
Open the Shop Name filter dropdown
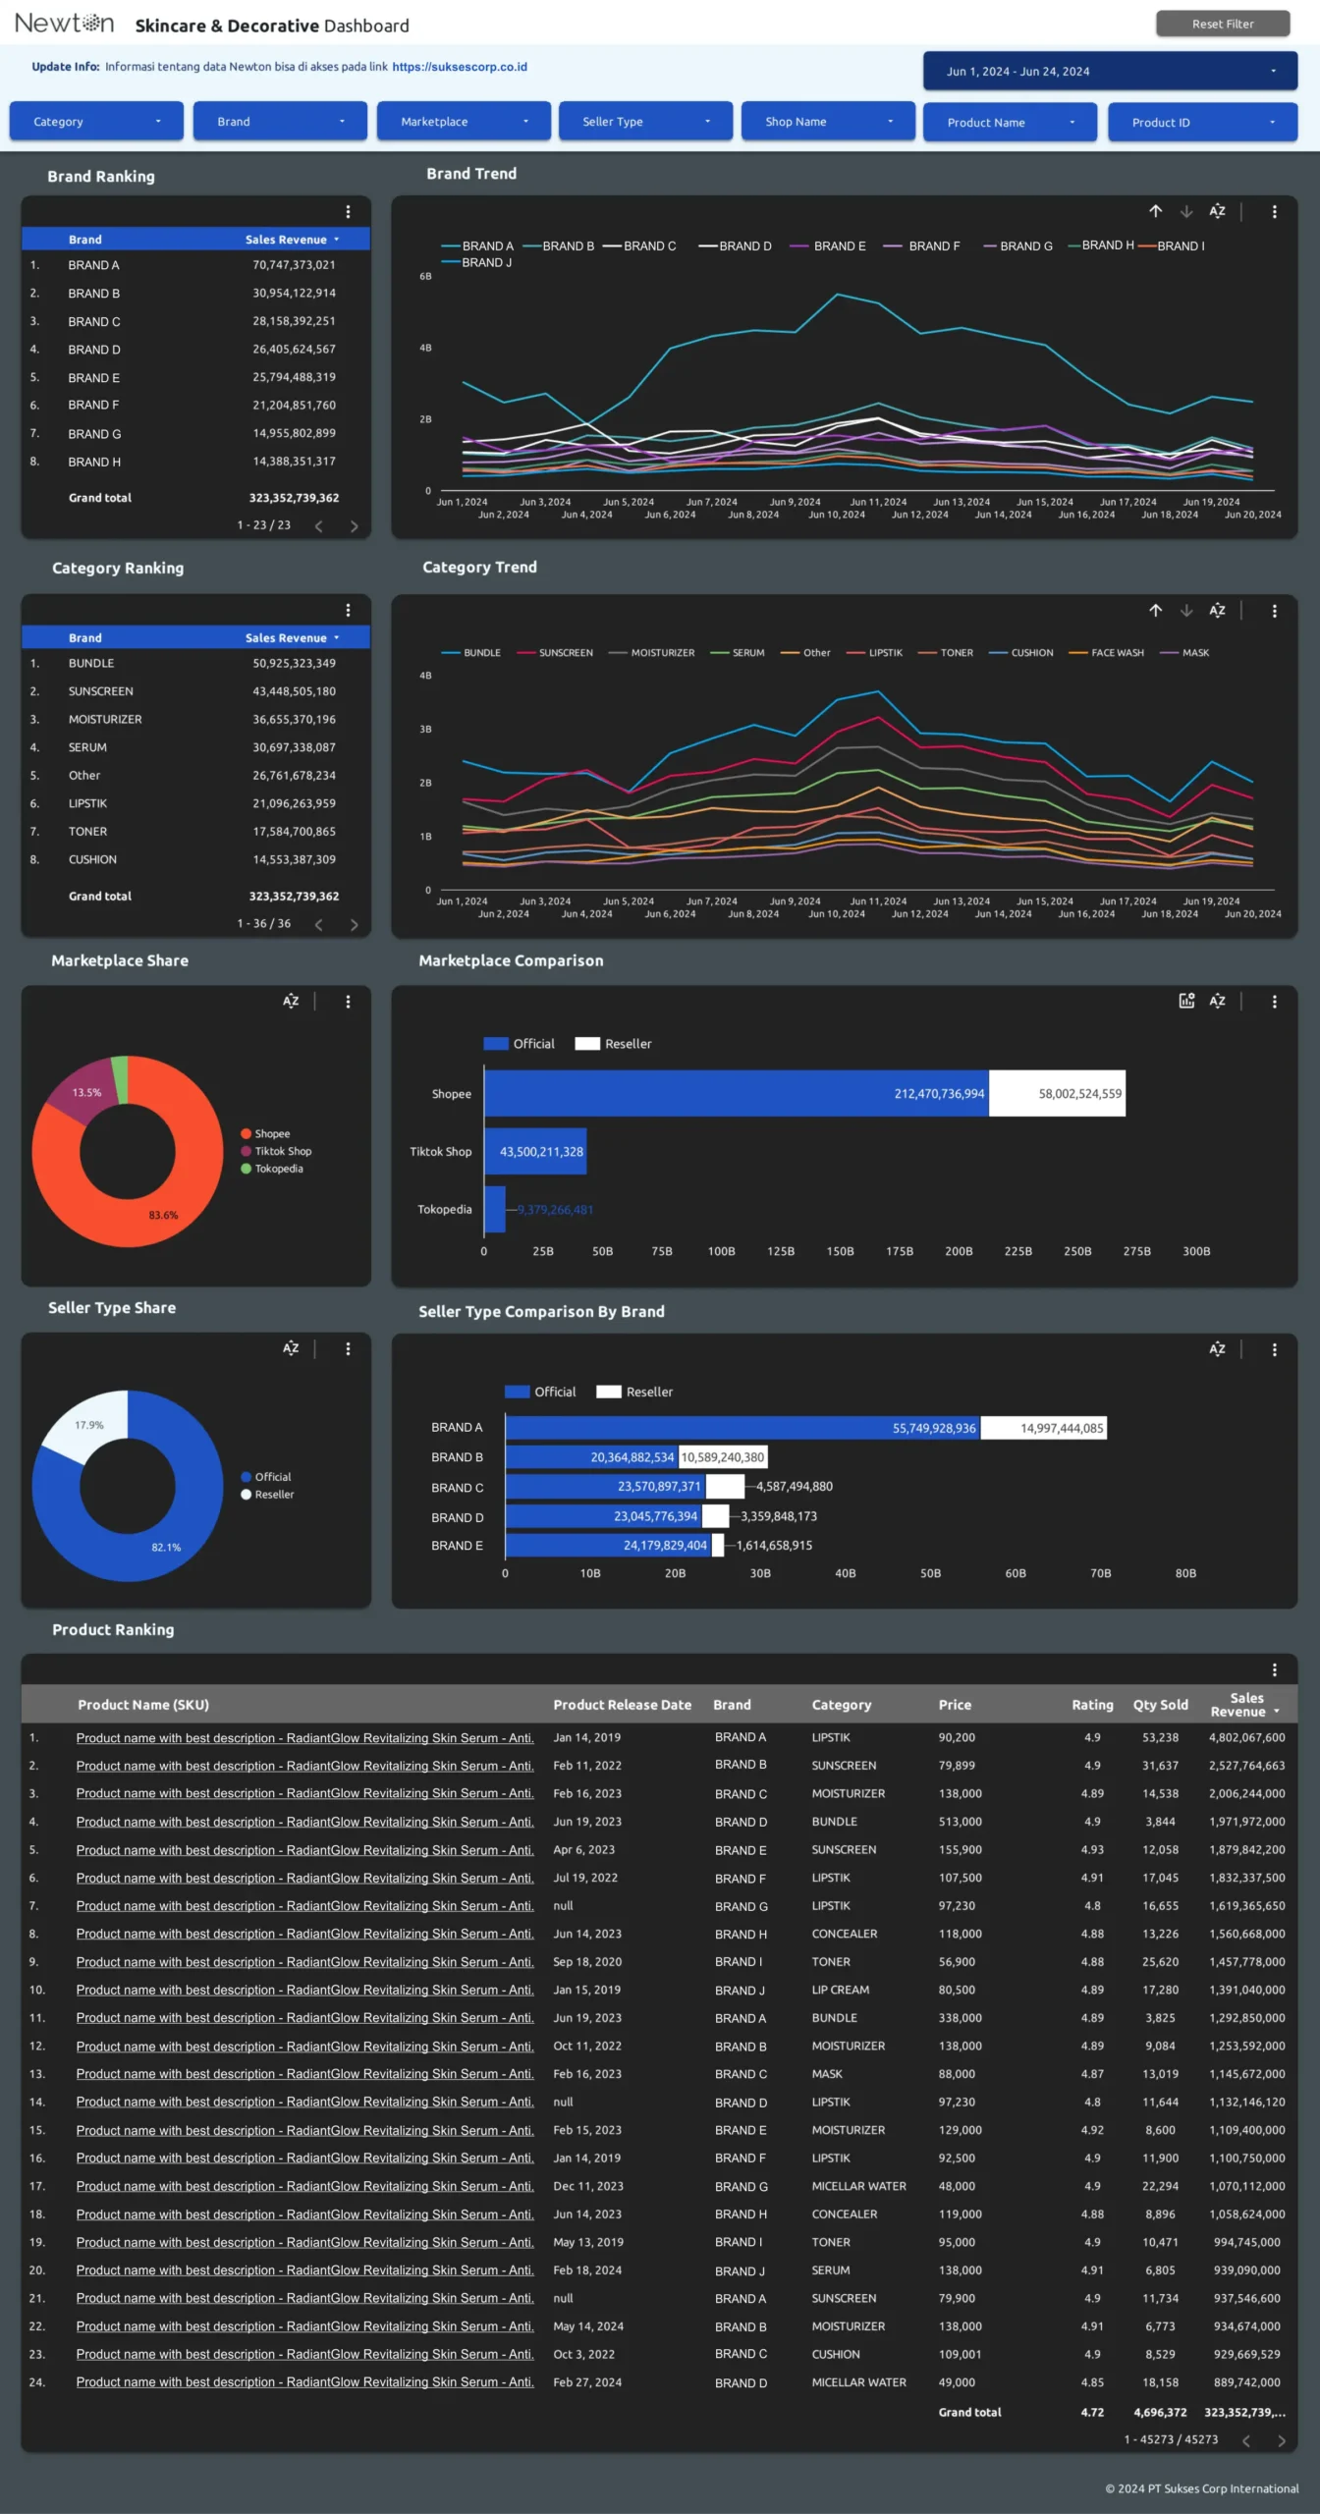(828, 121)
